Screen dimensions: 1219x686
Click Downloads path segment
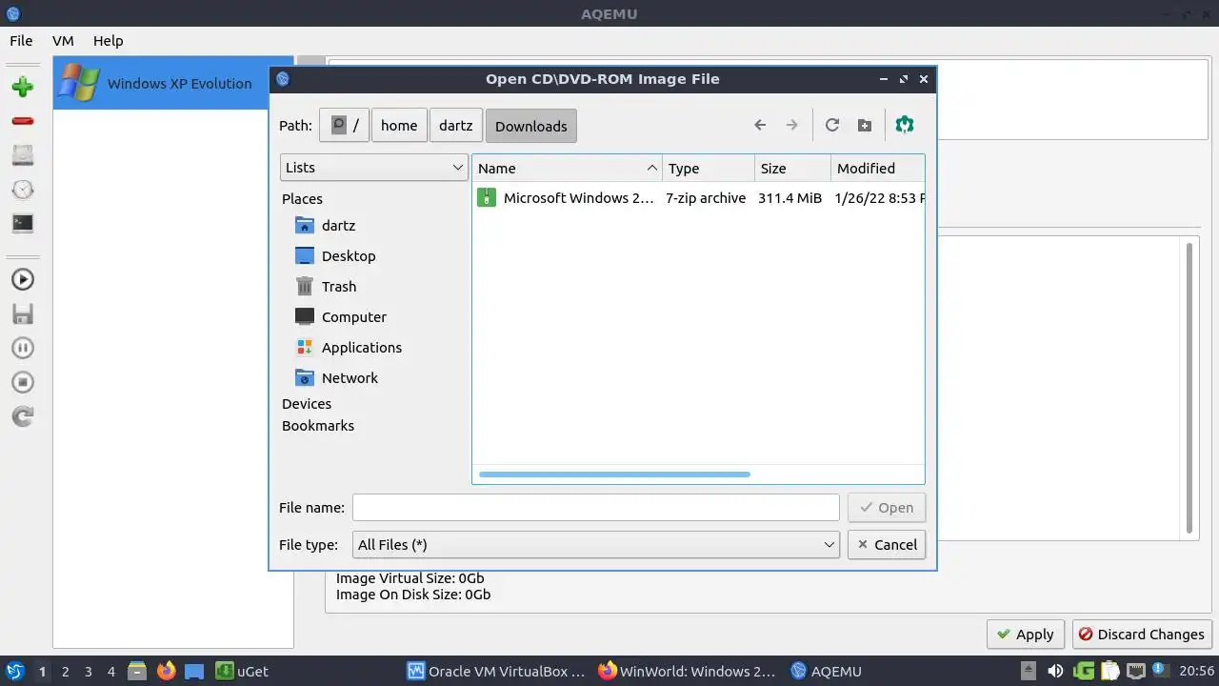[x=530, y=126]
